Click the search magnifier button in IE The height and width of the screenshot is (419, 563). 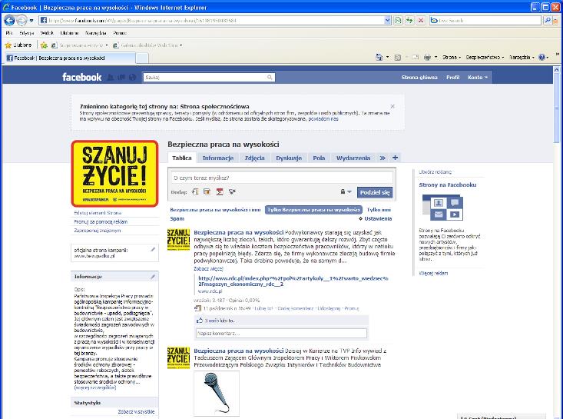[547, 21]
